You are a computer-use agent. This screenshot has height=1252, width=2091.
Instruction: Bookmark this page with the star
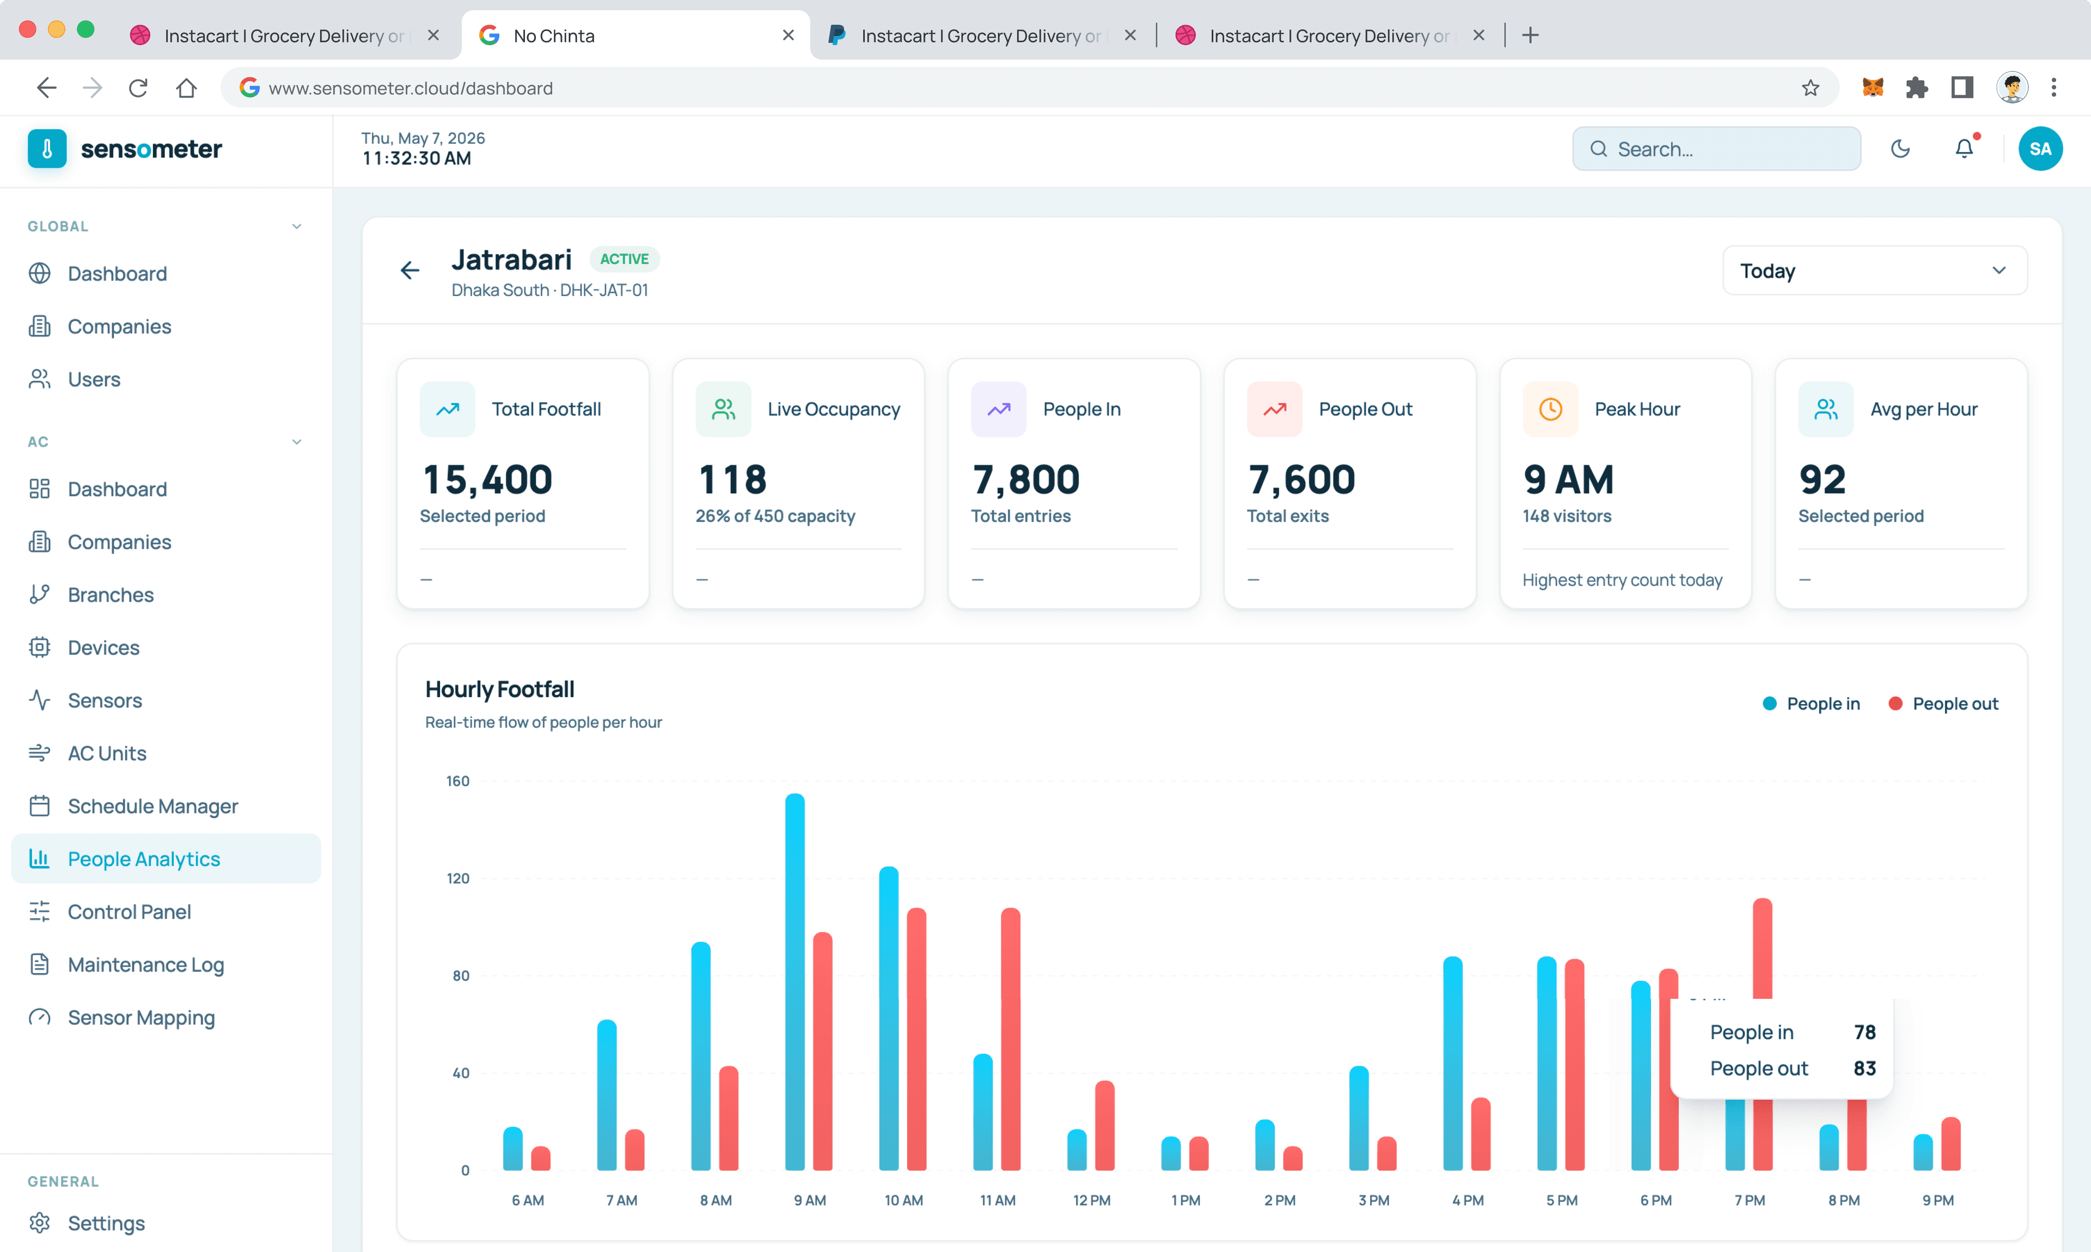pos(1810,88)
